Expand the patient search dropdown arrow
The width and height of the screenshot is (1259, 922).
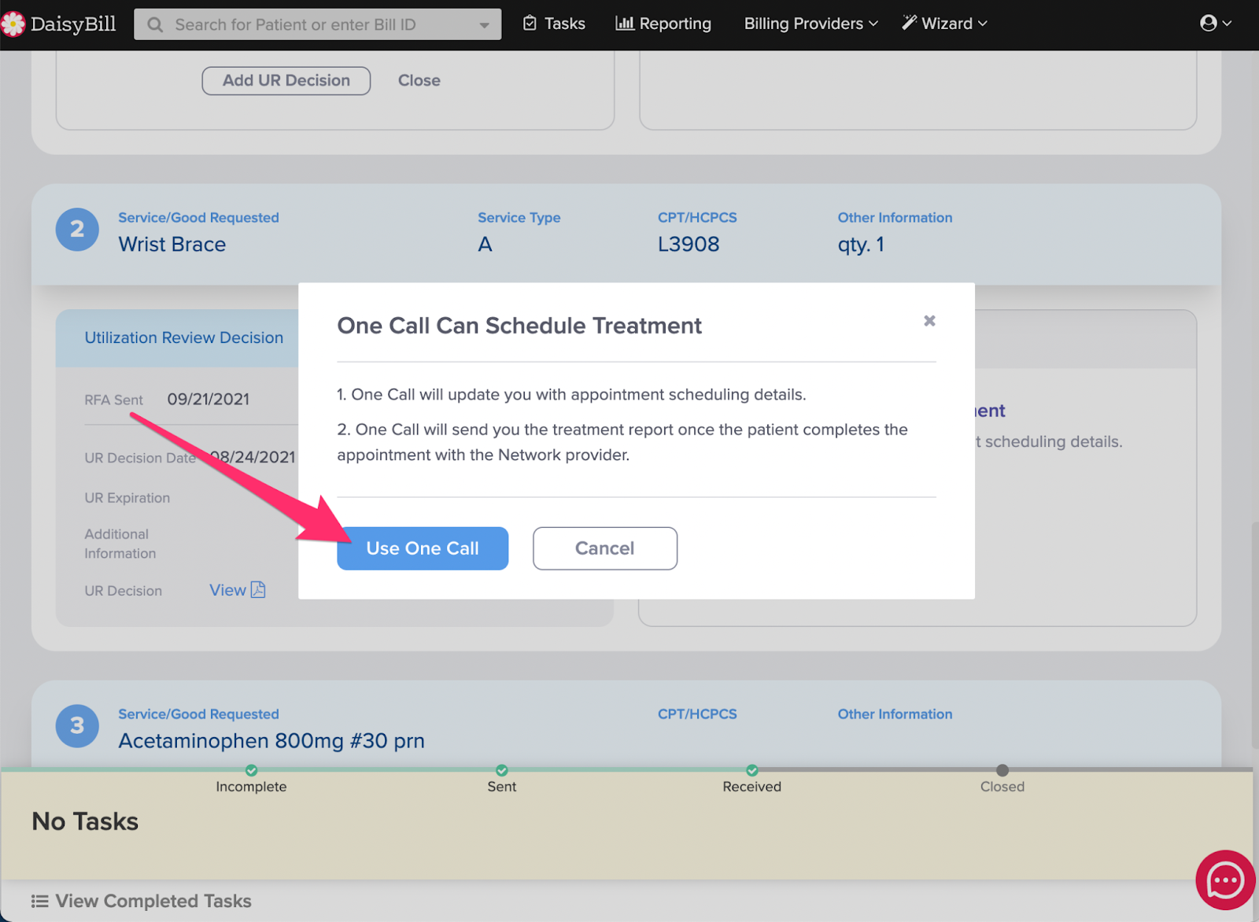(x=484, y=25)
